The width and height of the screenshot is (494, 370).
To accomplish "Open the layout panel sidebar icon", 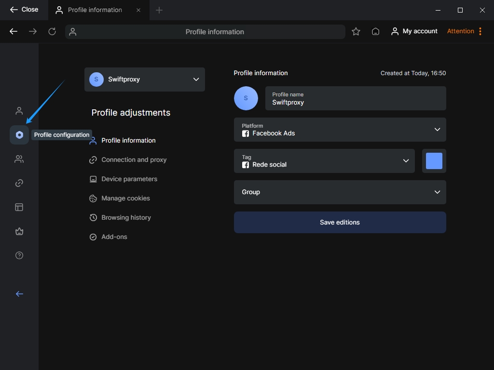I will click(19, 207).
